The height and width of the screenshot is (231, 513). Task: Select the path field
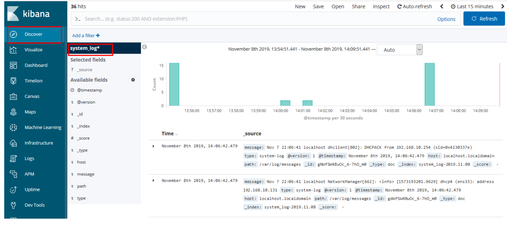tap(82, 186)
